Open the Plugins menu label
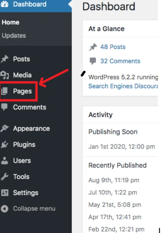The width and height of the screenshot is (161, 233). (x=24, y=145)
